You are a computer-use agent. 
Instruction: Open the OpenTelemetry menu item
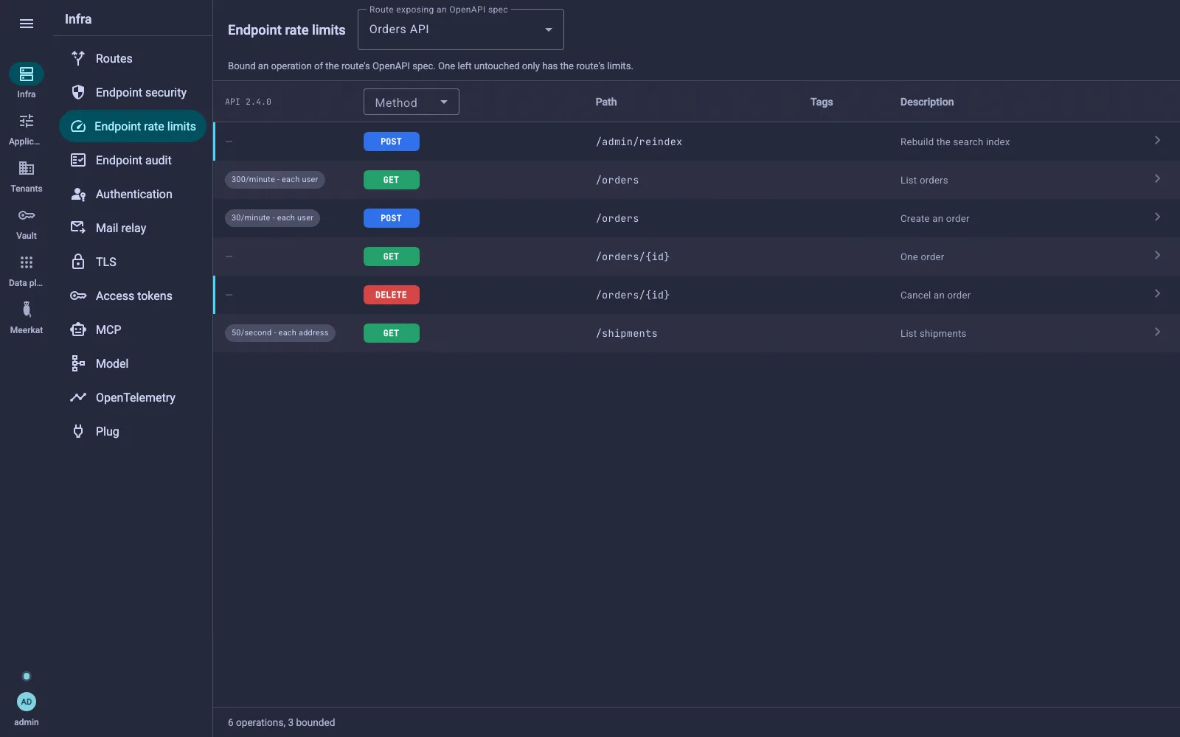point(133,397)
